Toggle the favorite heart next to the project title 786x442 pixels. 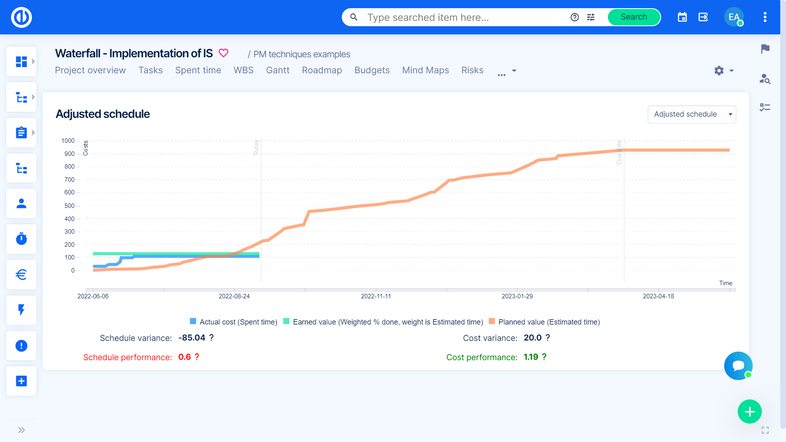pyautogui.click(x=224, y=53)
